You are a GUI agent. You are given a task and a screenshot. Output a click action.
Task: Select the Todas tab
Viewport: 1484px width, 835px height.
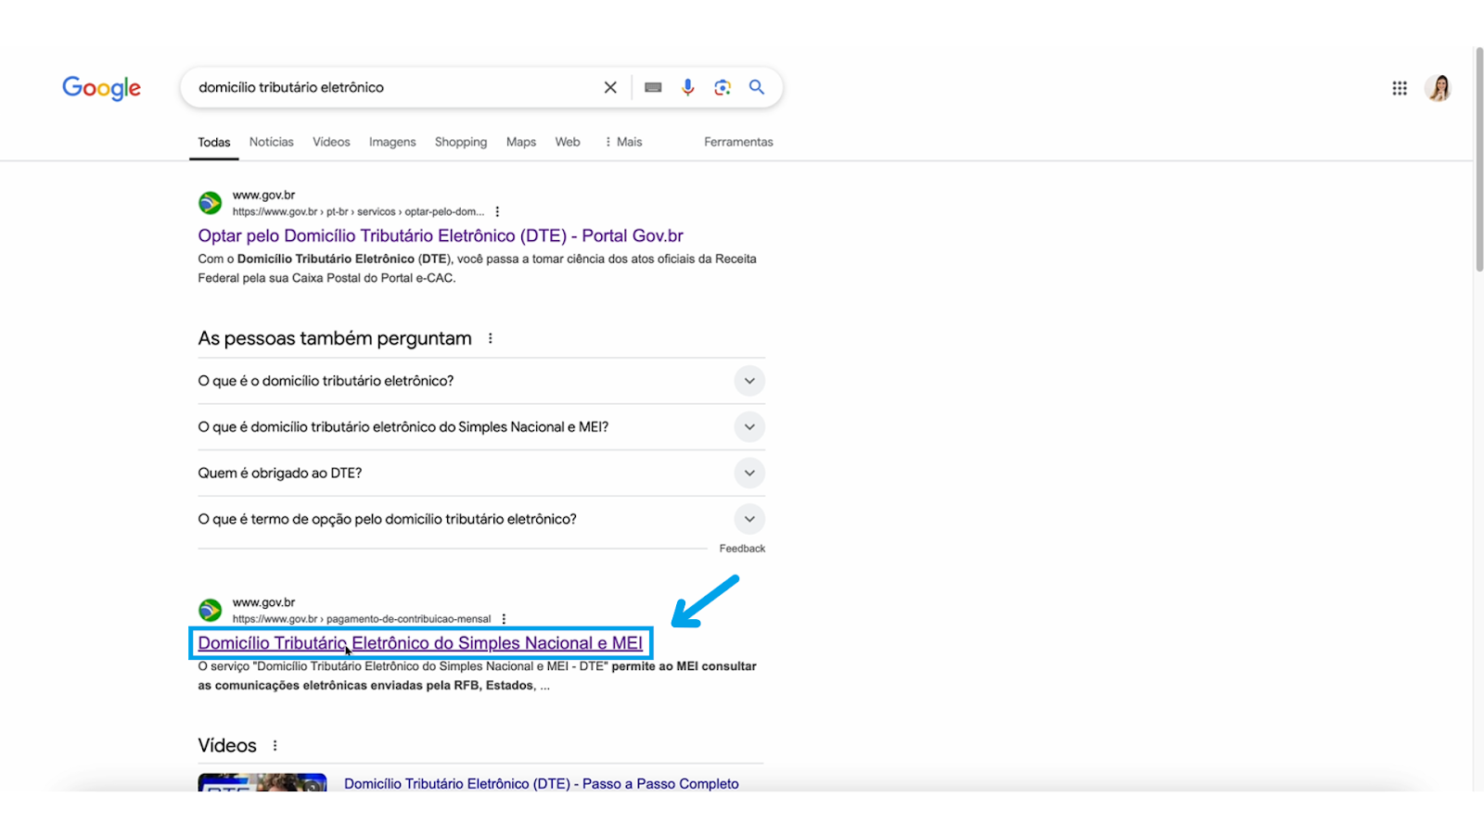[x=214, y=142]
